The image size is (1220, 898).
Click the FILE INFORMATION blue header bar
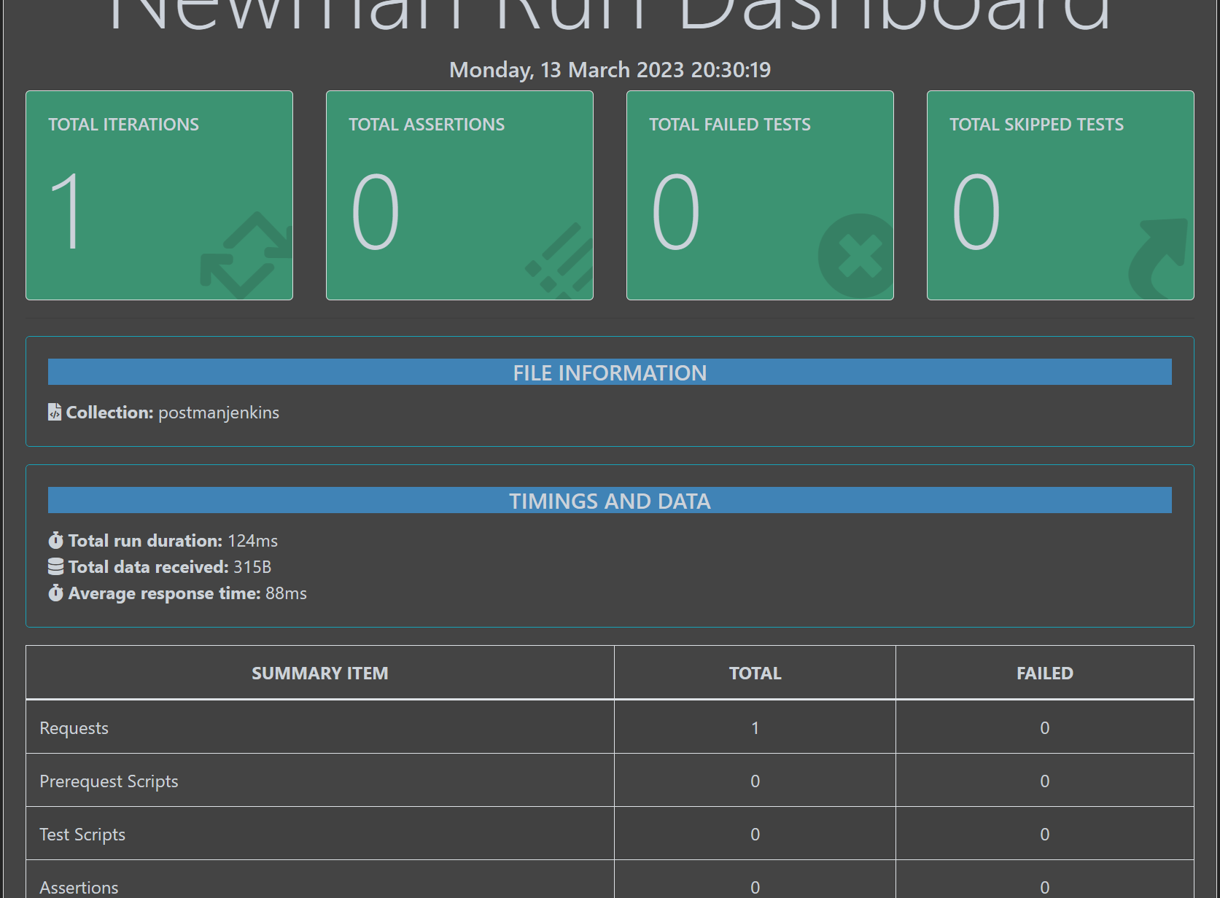(x=610, y=372)
